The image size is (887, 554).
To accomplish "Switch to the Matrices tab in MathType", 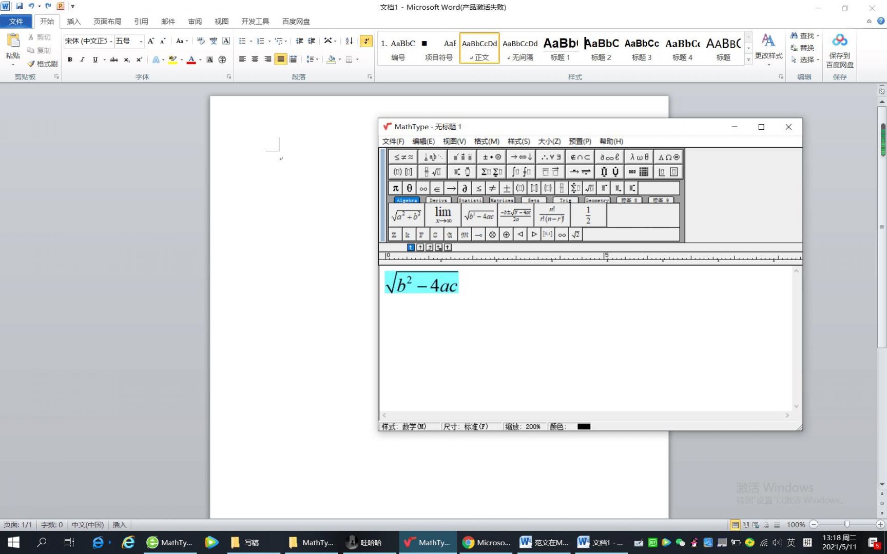I will 501,200.
